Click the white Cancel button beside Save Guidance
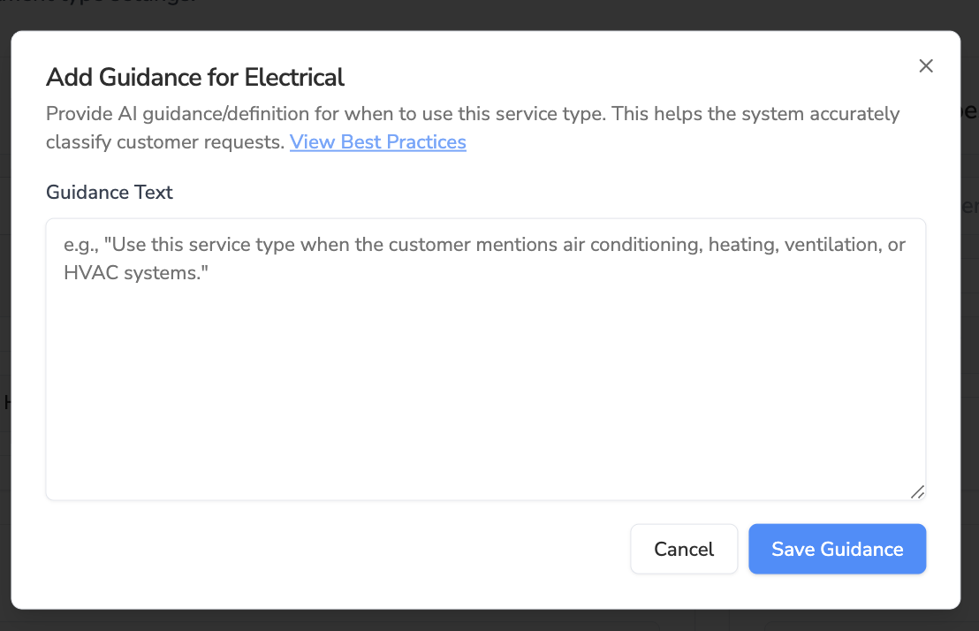The image size is (979, 631). point(684,549)
